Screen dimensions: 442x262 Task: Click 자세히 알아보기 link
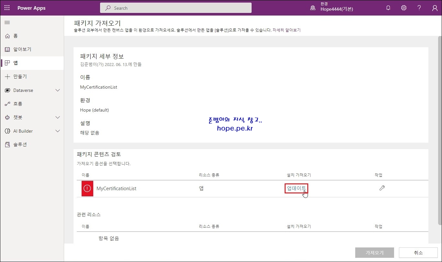(287, 30)
